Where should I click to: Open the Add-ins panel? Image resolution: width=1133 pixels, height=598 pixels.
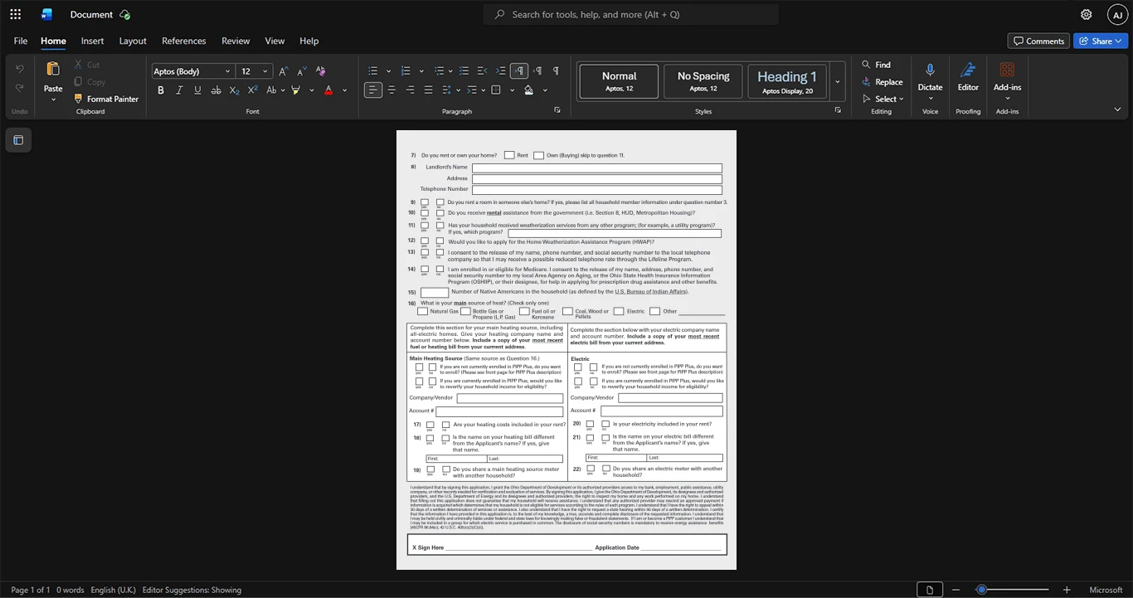tap(1007, 78)
